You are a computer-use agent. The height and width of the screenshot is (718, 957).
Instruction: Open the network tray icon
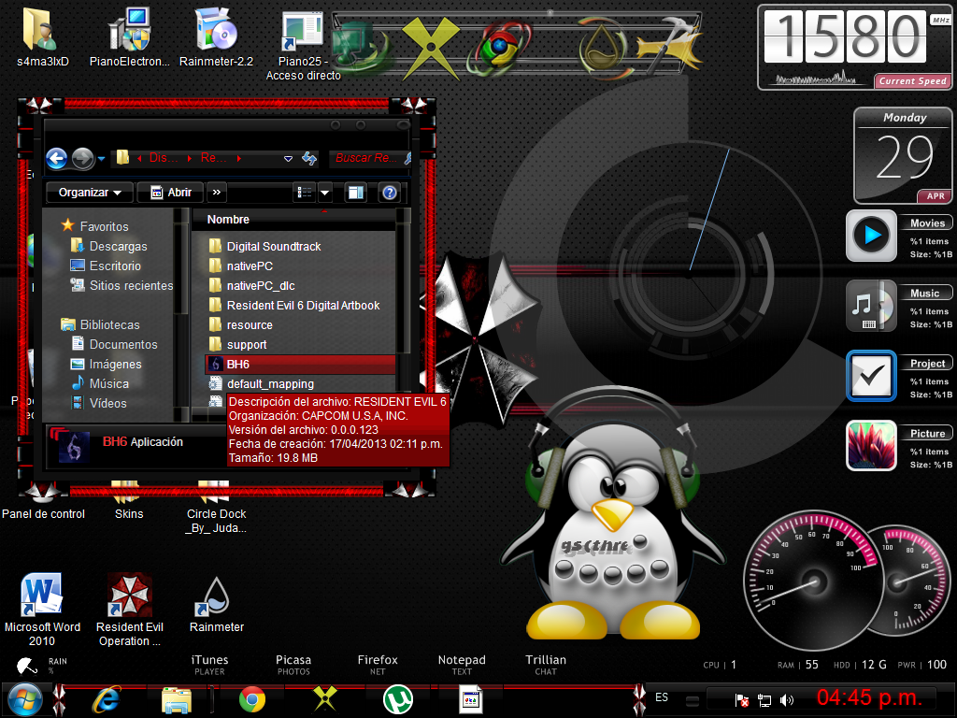pos(764,699)
